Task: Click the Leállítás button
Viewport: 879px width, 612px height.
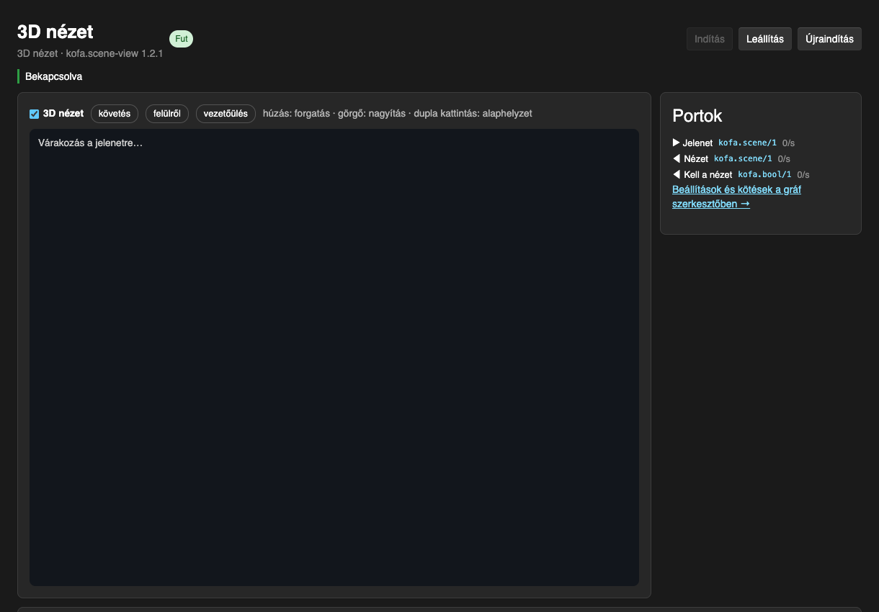Action: (x=765, y=39)
